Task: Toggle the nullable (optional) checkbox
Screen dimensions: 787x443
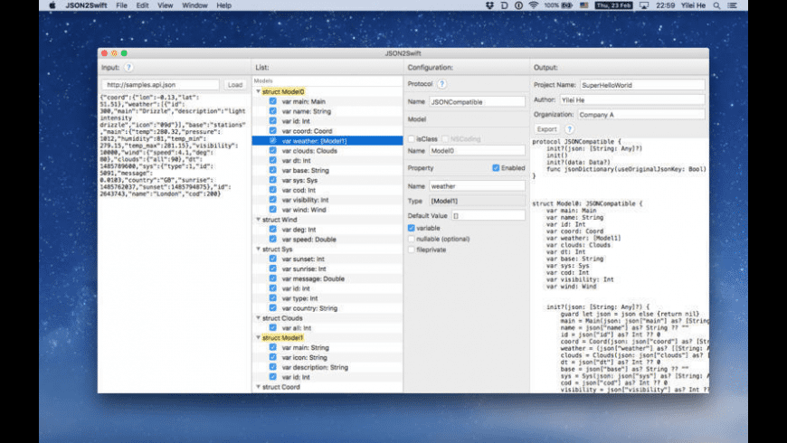Action: [412, 239]
